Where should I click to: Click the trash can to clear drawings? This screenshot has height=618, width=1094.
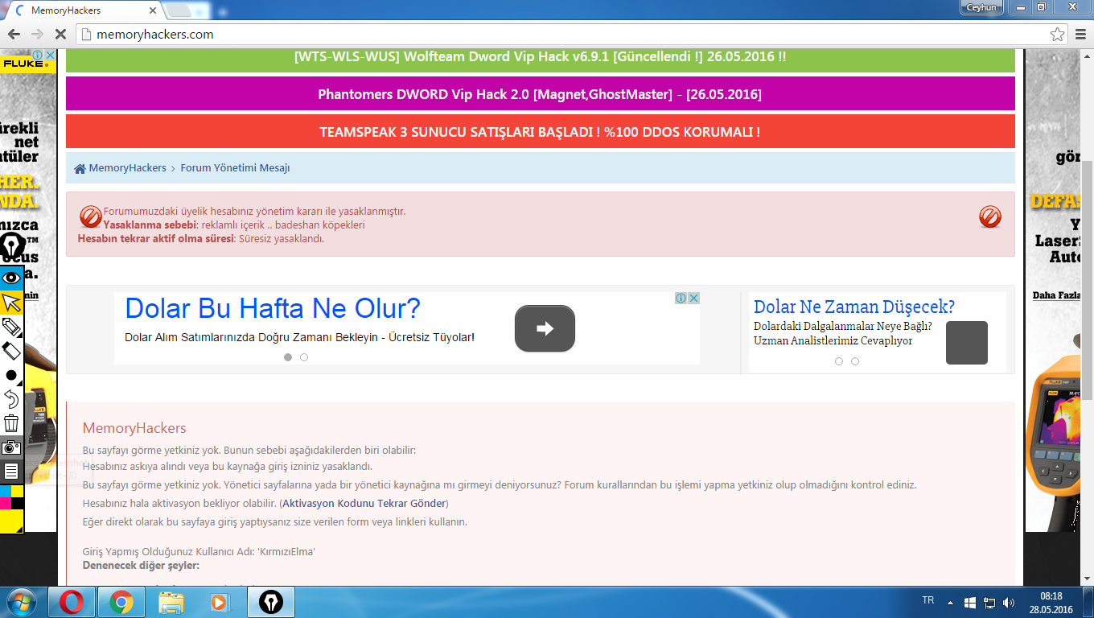(11, 423)
